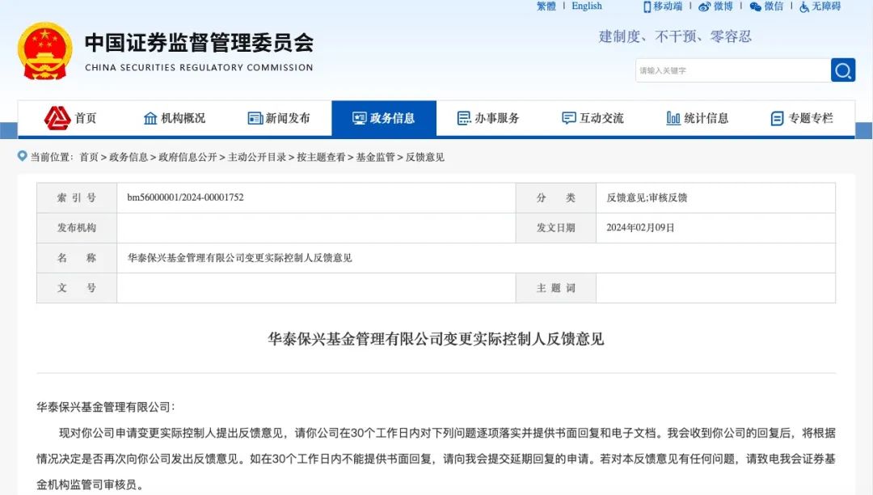Click the CHINA SECURITIES REGULATORY COMMISSION text
Viewport: 873px width, 495px height.
[200, 67]
